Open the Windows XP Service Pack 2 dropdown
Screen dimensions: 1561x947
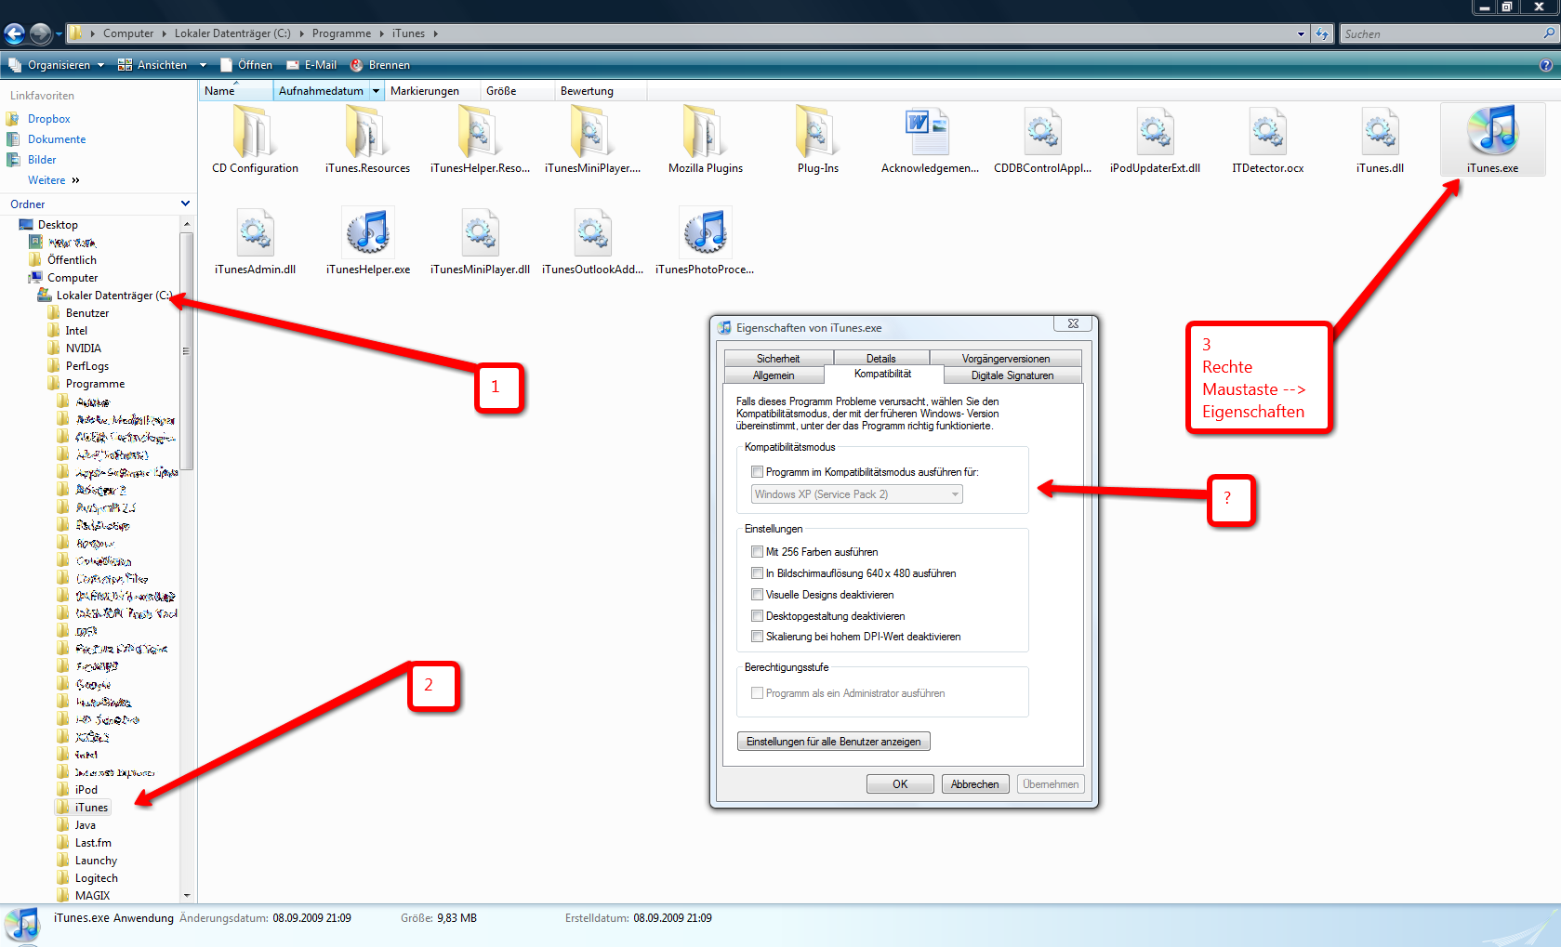tap(856, 494)
